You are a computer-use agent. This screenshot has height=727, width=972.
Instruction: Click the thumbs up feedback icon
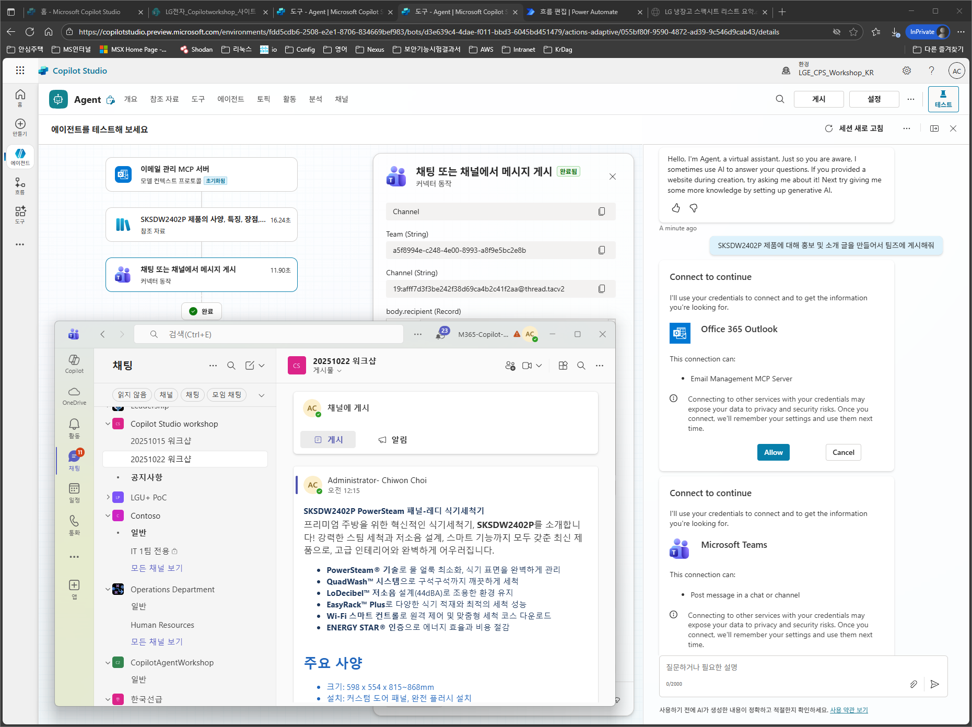point(676,208)
